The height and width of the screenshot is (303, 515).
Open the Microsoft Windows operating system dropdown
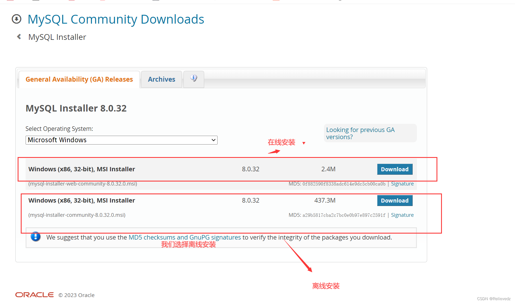121,140
